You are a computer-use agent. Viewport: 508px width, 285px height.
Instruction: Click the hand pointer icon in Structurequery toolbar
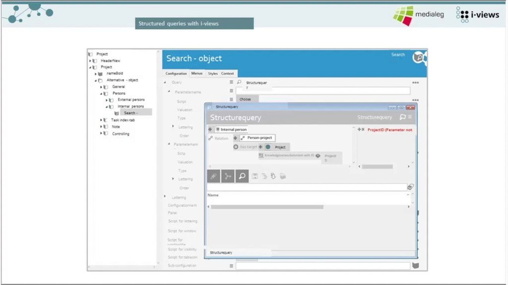[x=273, y=176]
